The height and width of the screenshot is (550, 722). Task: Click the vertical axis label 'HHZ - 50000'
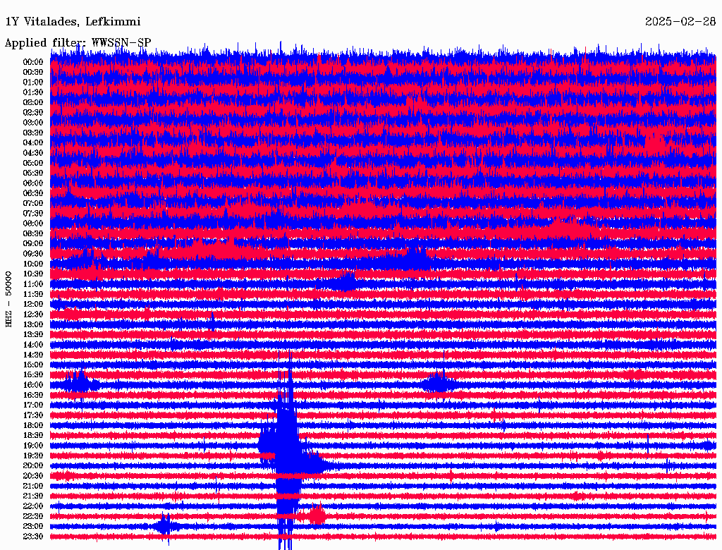[x=8, y=300]
